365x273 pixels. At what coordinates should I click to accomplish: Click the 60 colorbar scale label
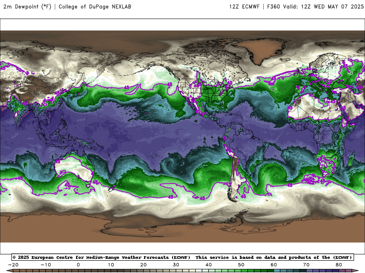pos(274,265)
